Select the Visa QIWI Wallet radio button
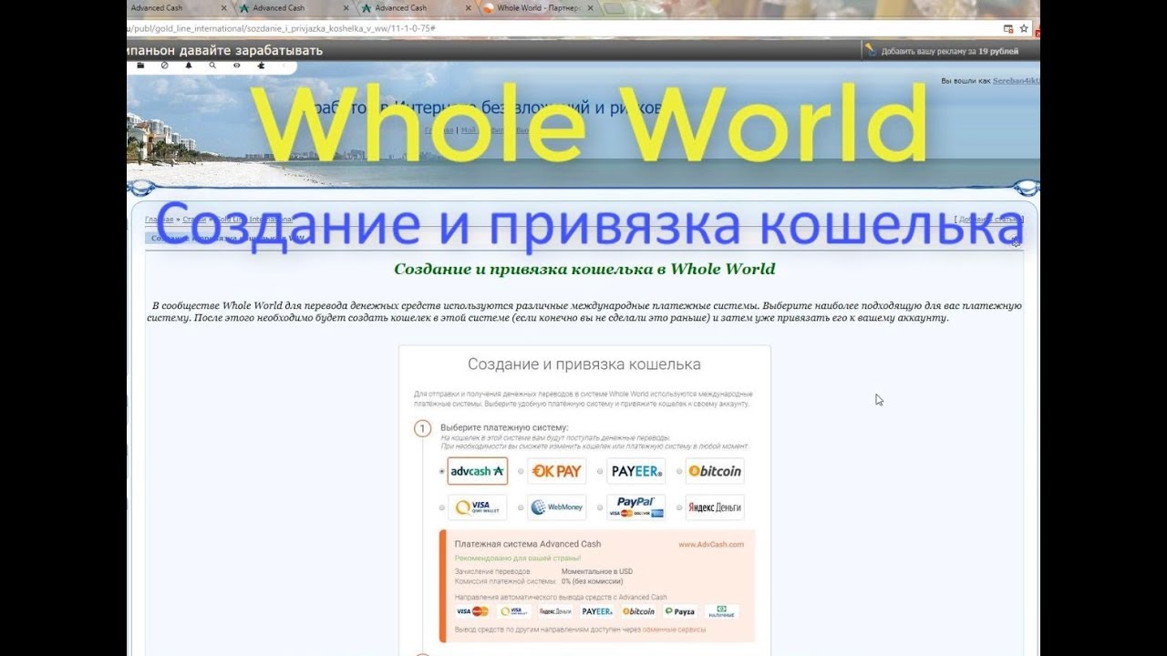1167x656 pixels. (442, 507)
